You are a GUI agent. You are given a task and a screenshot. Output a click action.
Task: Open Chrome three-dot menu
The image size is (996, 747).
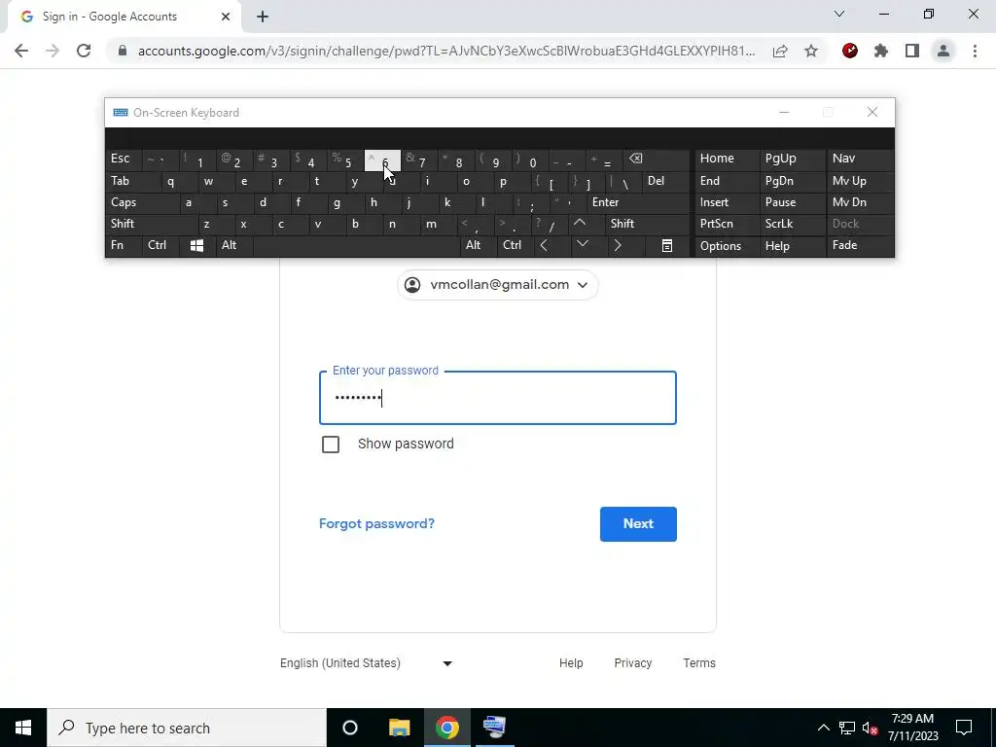click(975, 51)
